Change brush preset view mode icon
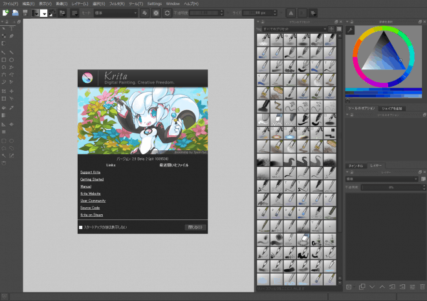The image size is (427, 301). [x=339, y=28]
